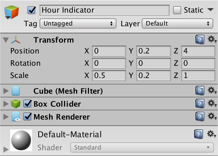Open the Layer dropdown showing Default
218x156 pixels.
point(177,24)
